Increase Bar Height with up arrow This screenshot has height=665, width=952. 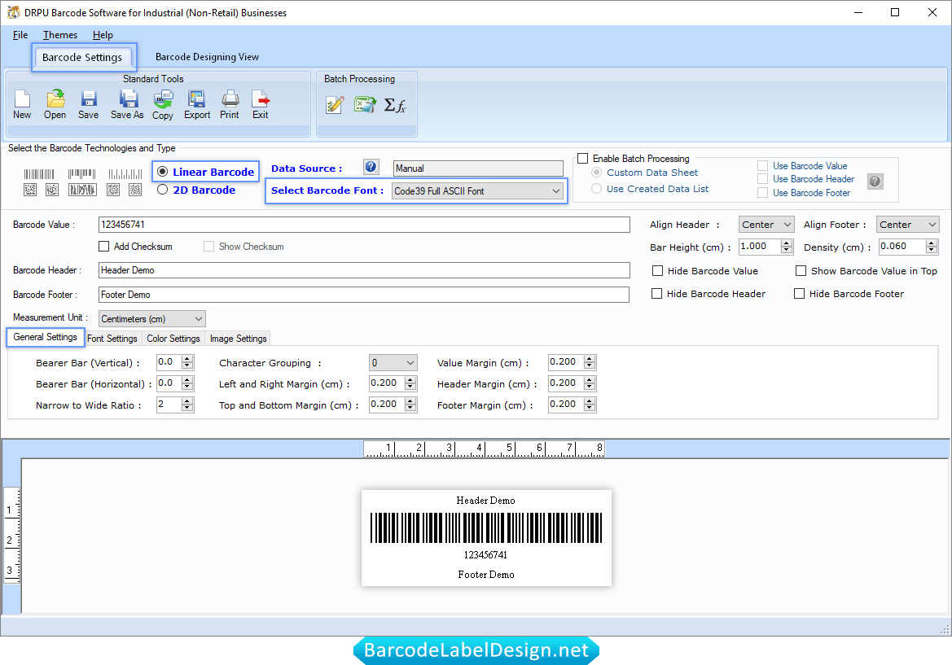point(787,243)
